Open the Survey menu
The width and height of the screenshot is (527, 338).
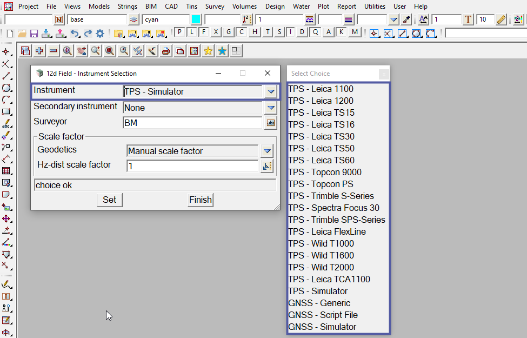click(x=215, y=6)
